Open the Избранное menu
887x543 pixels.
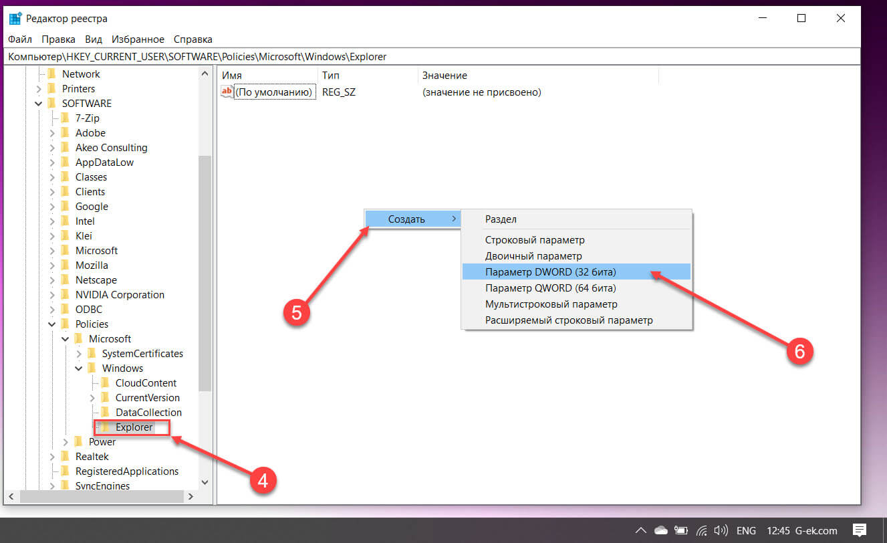pyautogui.click(x=138, y=39)
